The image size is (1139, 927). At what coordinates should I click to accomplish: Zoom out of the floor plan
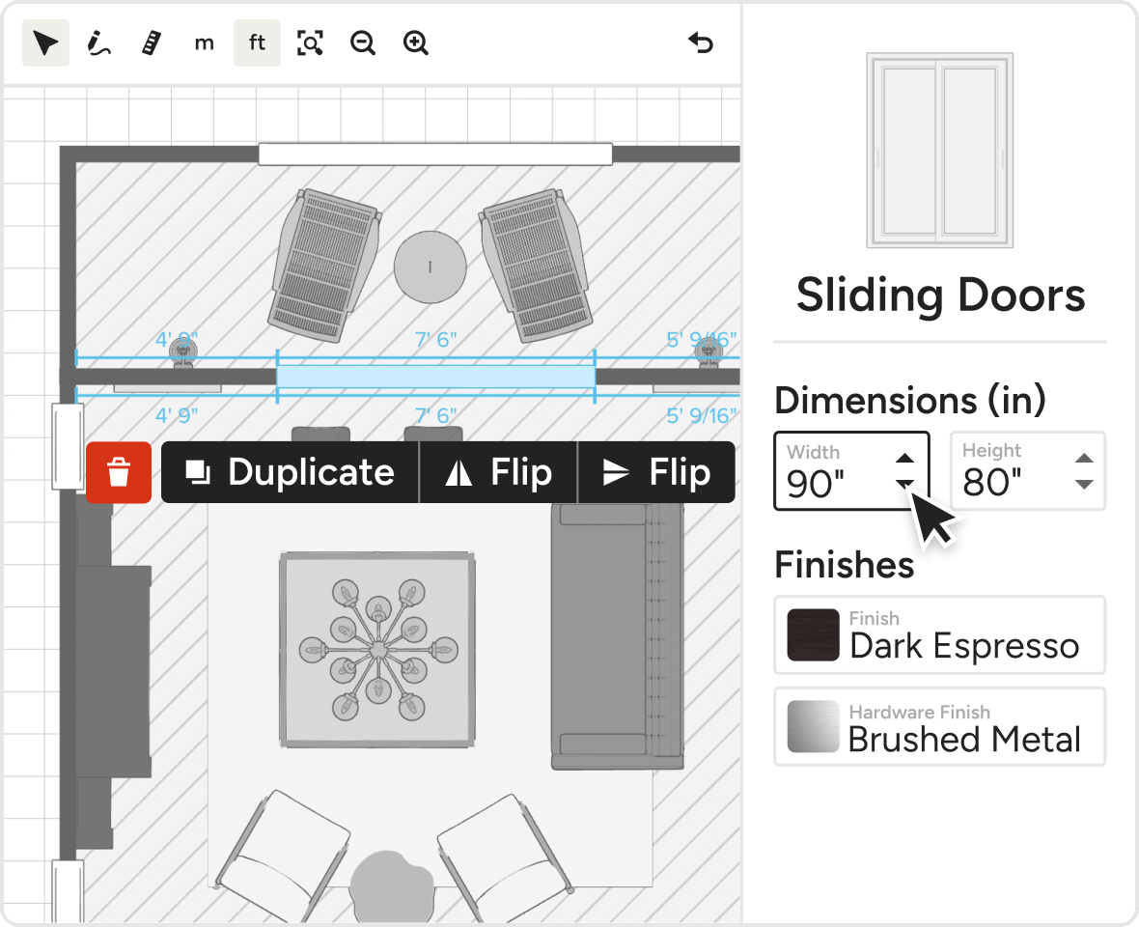pos(363,43)
